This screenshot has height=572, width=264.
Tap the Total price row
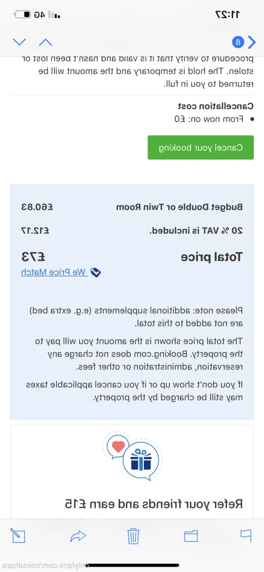pyautogui.click(x=132, y=257)
